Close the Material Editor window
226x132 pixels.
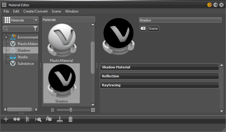[x=222, y=5]
